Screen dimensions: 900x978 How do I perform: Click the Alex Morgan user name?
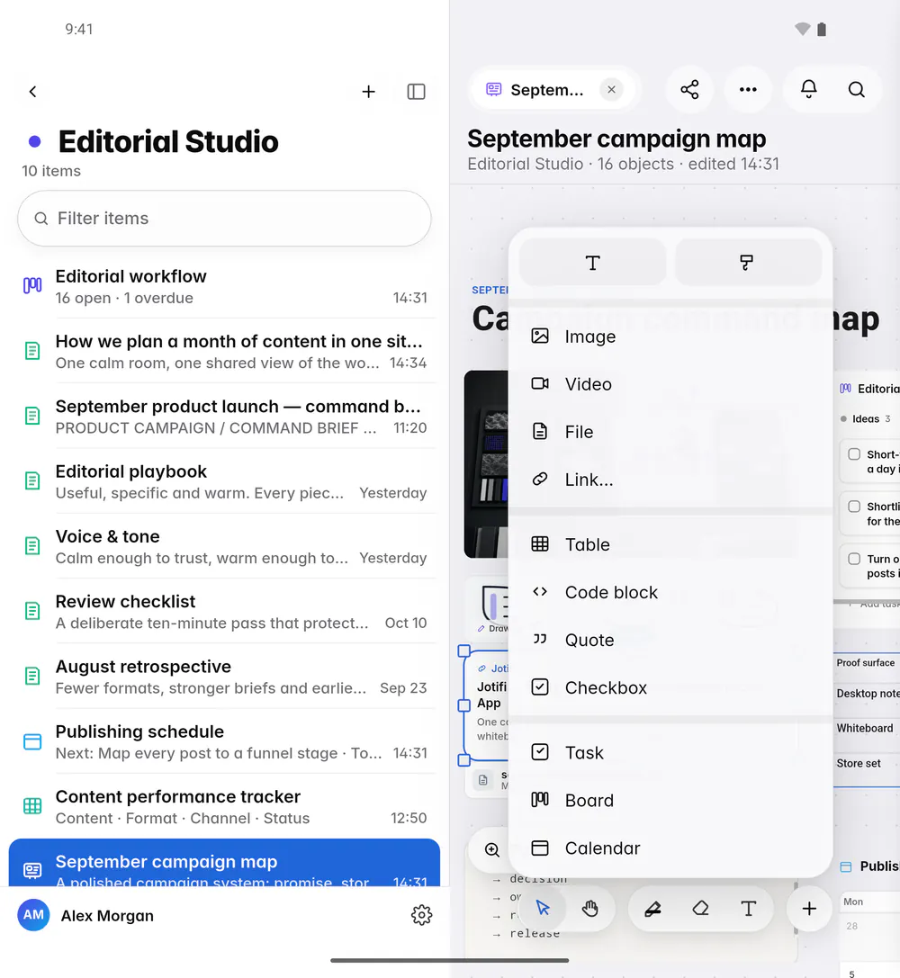[x=107, y=916]
